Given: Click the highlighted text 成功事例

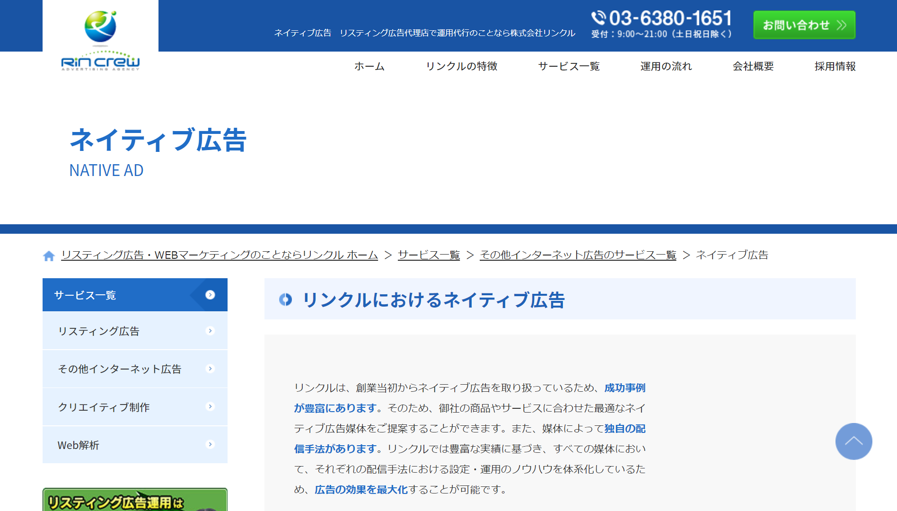Looking at the screenshot, I should point(625,388).
